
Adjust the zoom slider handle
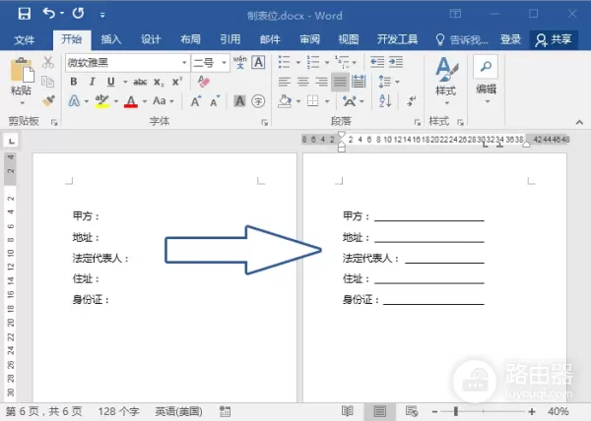tap(456, 411)
